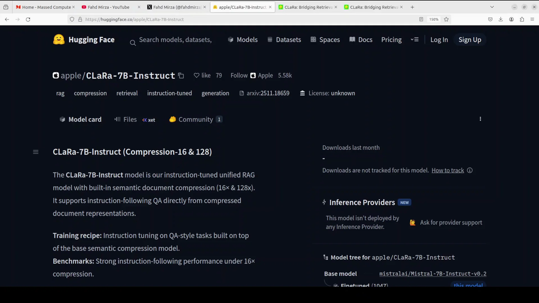Open Firefox downloads panel
Image resolution: width=539 pixels, height=303 pixels.
point(501,19)
